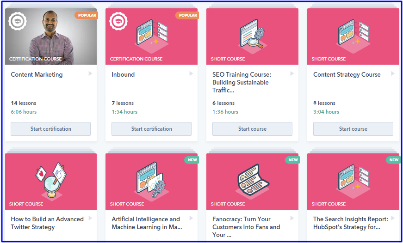403x243 pixels.
Task: Click the Content Strategy Course illustration icon
Action: tap(353, 33)
